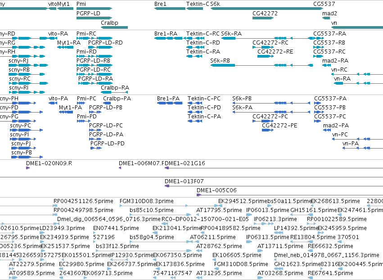Select the Pmi gene label

81,4
